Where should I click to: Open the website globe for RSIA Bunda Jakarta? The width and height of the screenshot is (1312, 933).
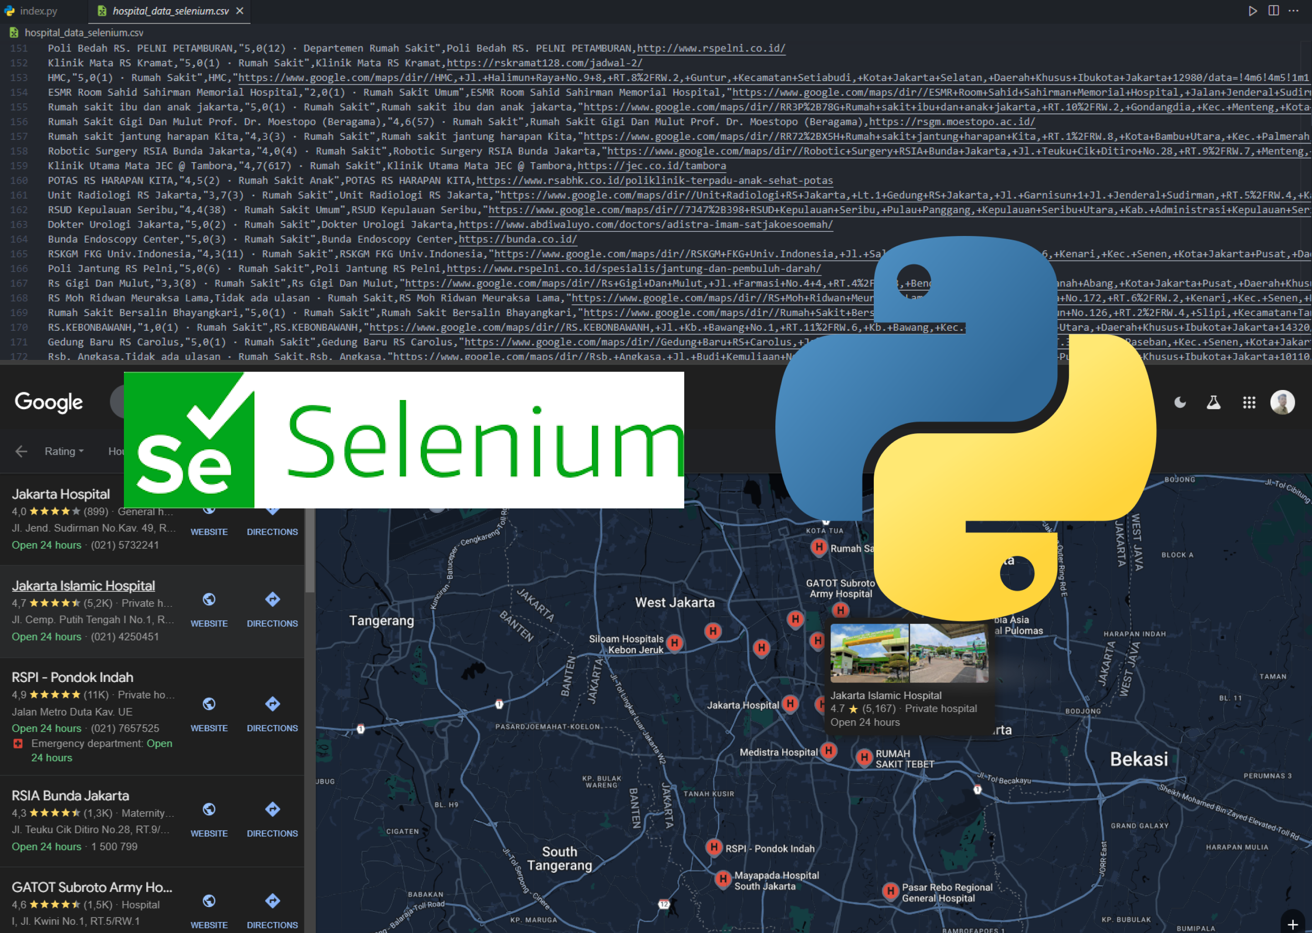point(209,810)
